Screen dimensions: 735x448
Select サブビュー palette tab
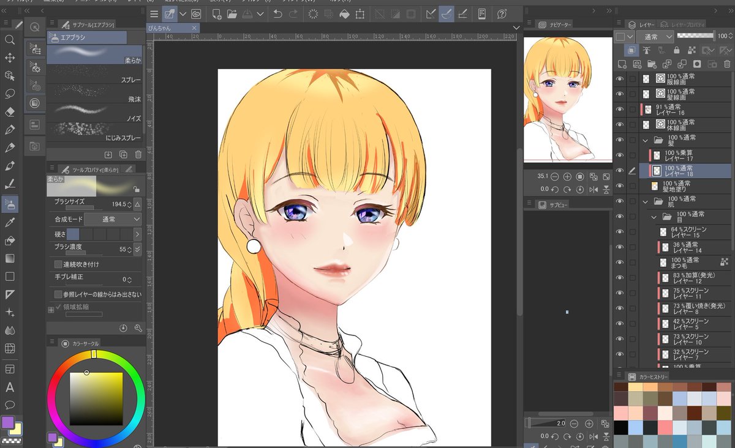tap(553, 204)
